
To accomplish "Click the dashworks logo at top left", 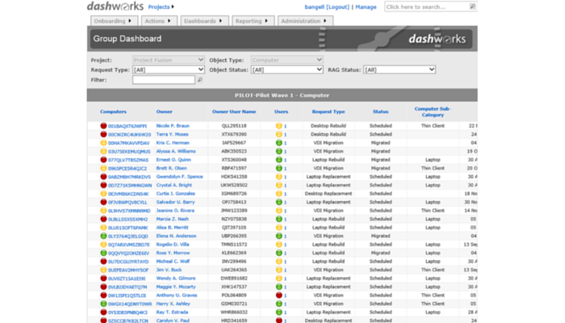I will (x=115, y=6).
